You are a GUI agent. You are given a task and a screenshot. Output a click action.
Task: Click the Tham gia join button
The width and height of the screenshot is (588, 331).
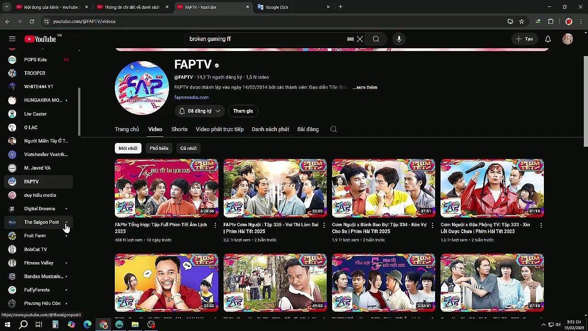click(x=243, y=111)
